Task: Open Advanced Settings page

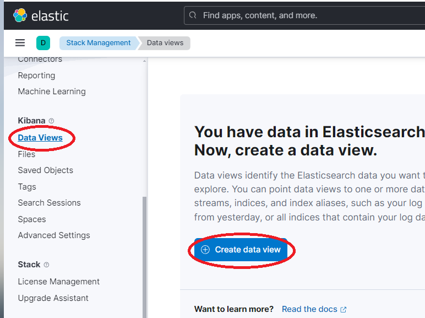Action: pos(54,235)
